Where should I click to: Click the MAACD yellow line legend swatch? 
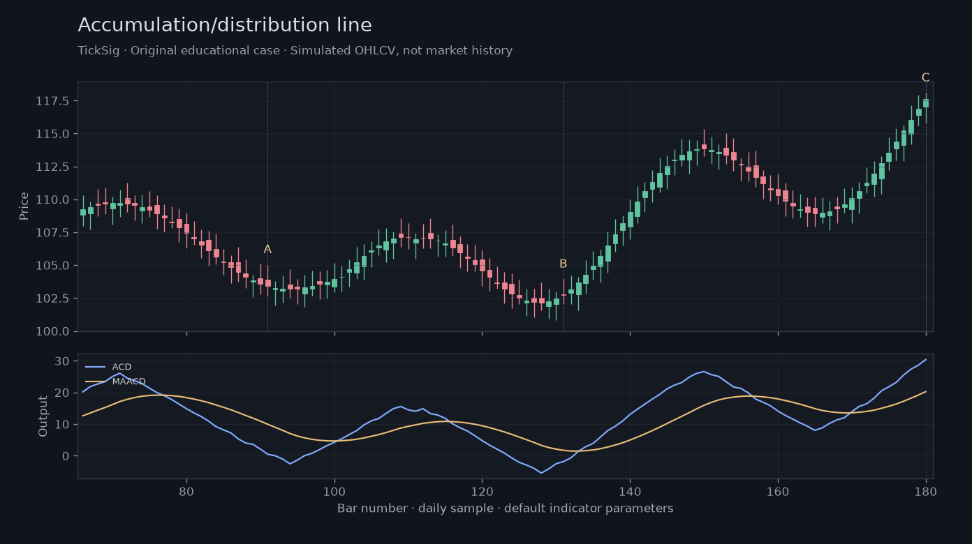coord(95,381)
